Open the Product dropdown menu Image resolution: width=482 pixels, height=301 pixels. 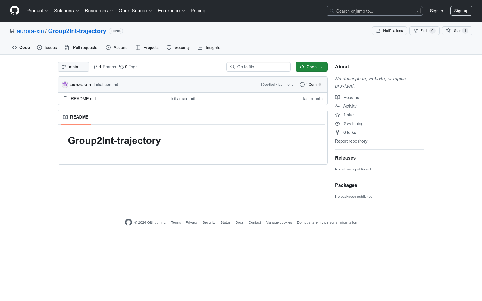37,11
